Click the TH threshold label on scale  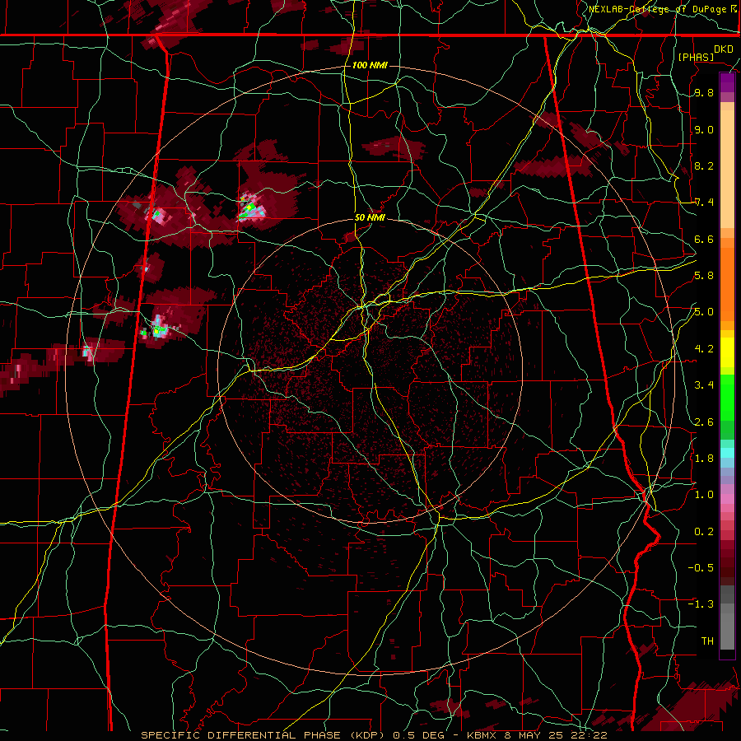pyautogui.click(x=707, y=641)
